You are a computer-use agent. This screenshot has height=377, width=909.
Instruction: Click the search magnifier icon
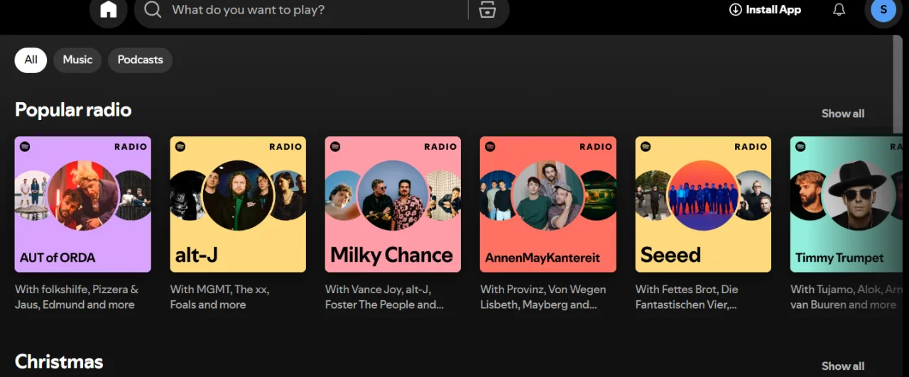[153, 10]
